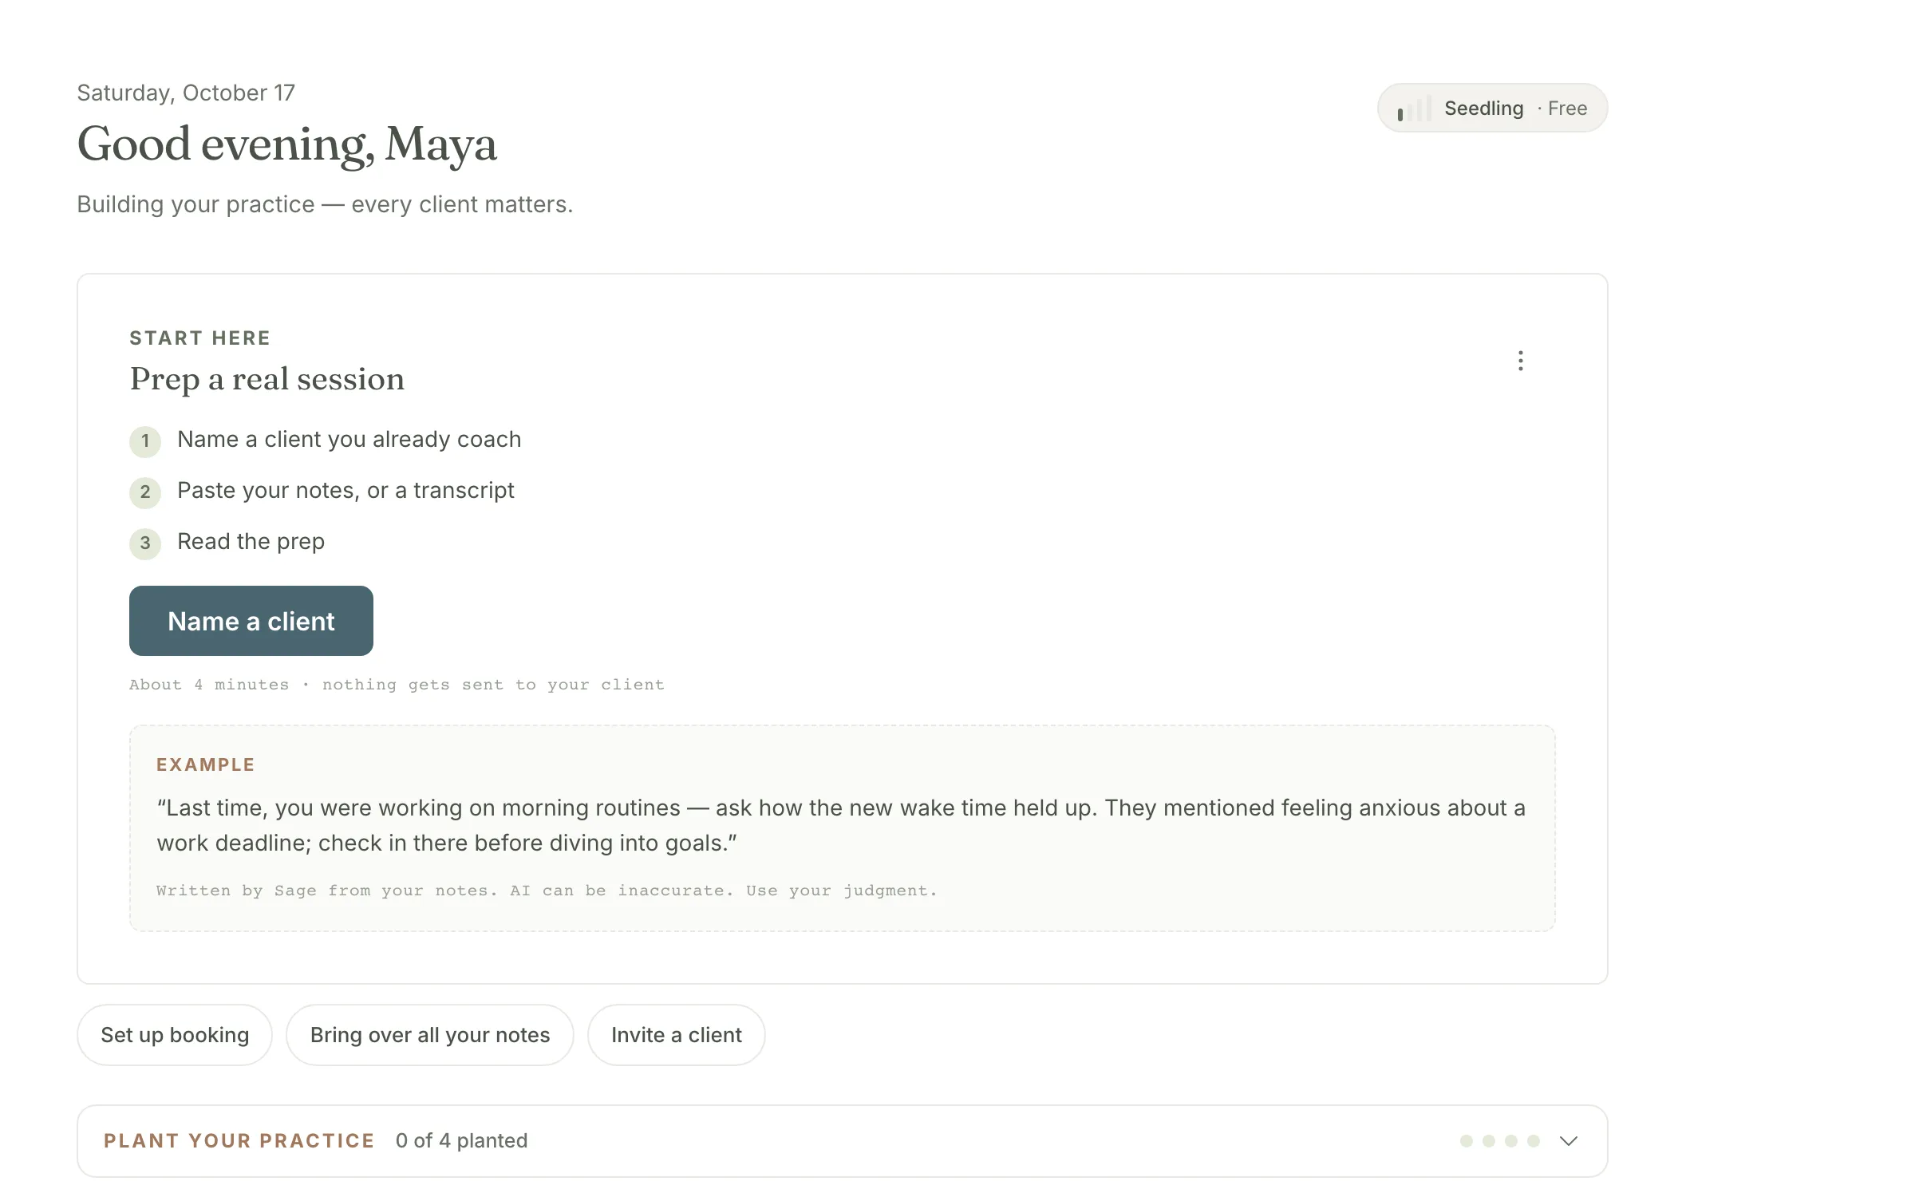Choose Invite a client

tap(677, 1035)
